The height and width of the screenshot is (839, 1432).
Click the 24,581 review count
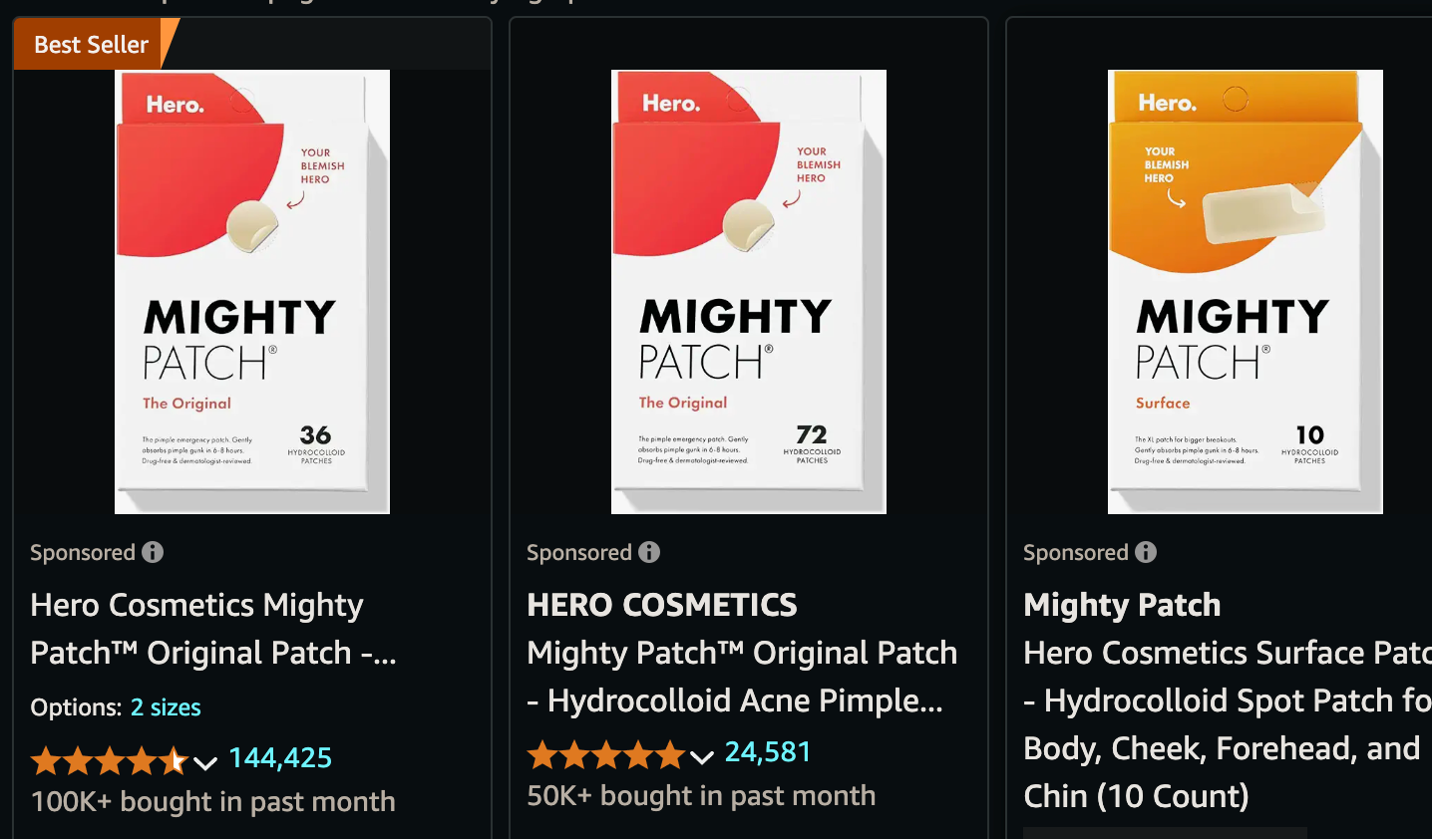(768, 751)
